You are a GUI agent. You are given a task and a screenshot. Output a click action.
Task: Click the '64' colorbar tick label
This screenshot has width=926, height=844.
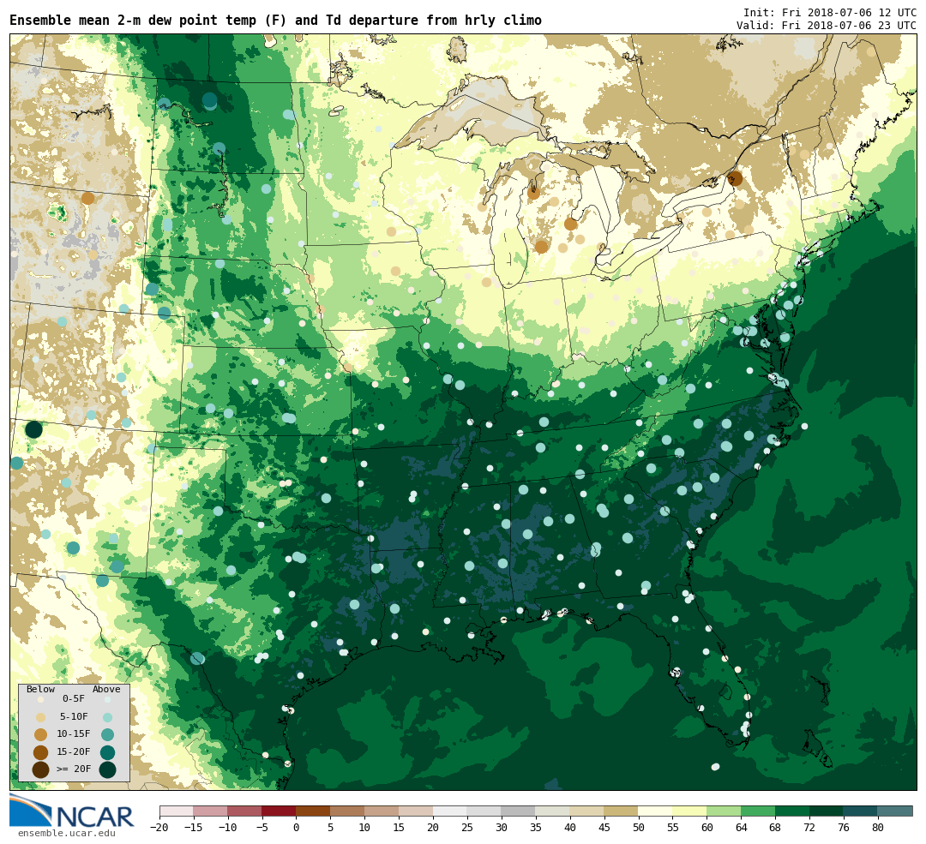741,828
